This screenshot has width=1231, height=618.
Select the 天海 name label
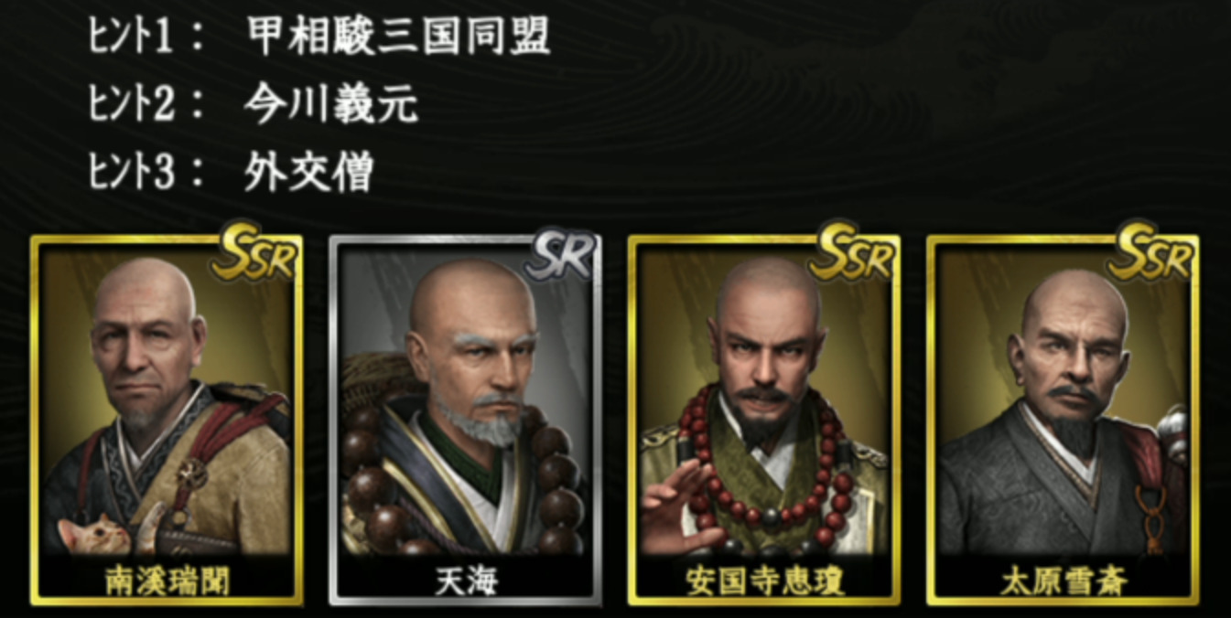[x=466, y=581]
